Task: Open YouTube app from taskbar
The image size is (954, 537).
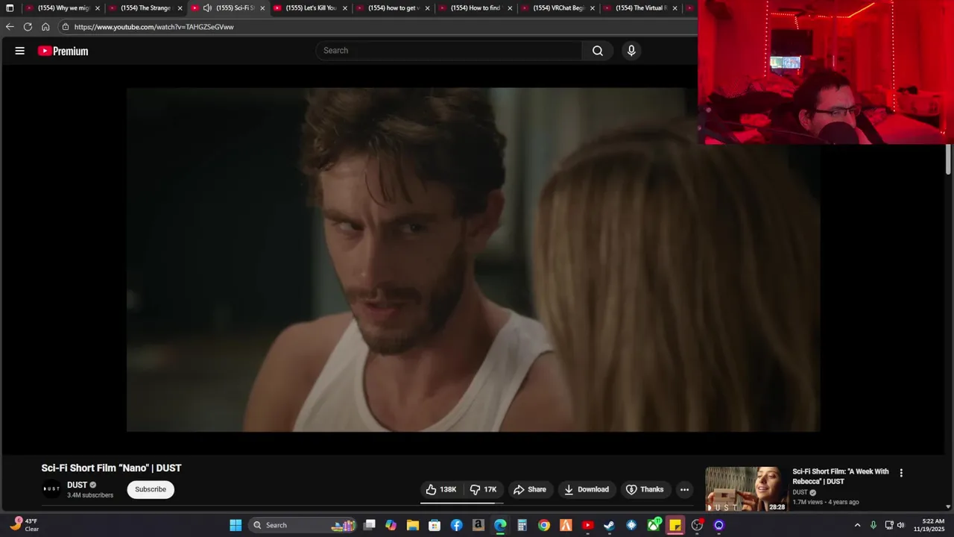Action: pos(587,525)
